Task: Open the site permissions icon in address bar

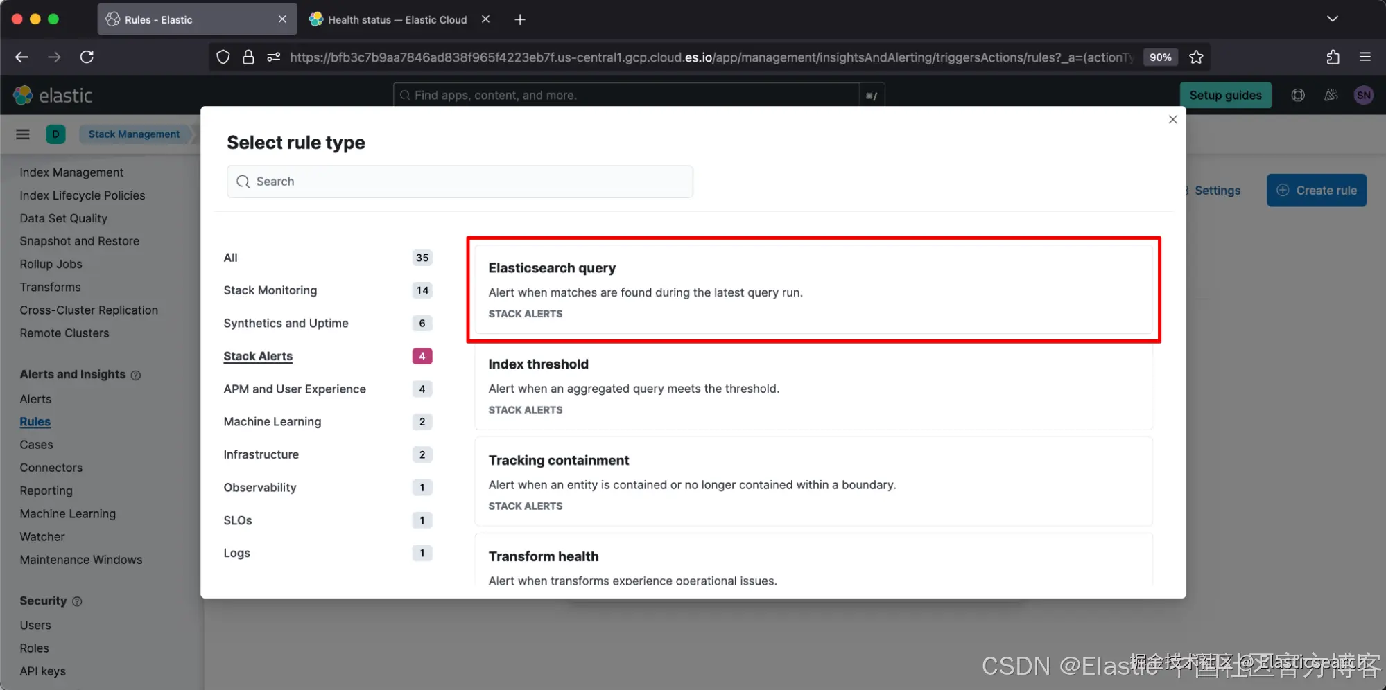Action: [x=274, y=57]
